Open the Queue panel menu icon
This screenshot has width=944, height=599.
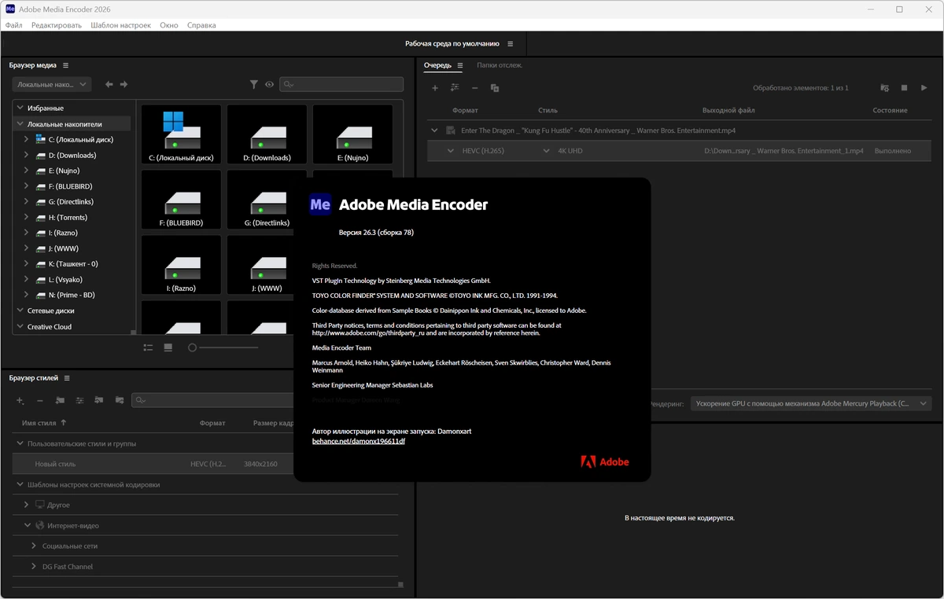click(x=460, y=65)
